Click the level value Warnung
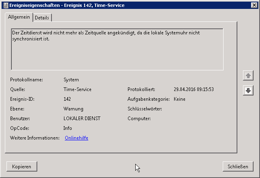The height and width of the screenshot is (178, 260). tap(73, 109)
